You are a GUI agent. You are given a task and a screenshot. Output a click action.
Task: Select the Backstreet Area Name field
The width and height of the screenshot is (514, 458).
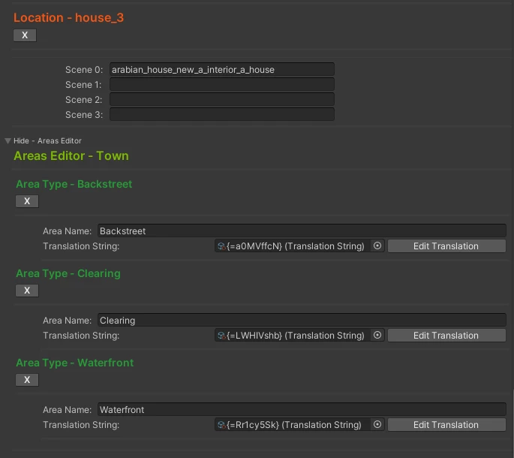pos(302,231)
